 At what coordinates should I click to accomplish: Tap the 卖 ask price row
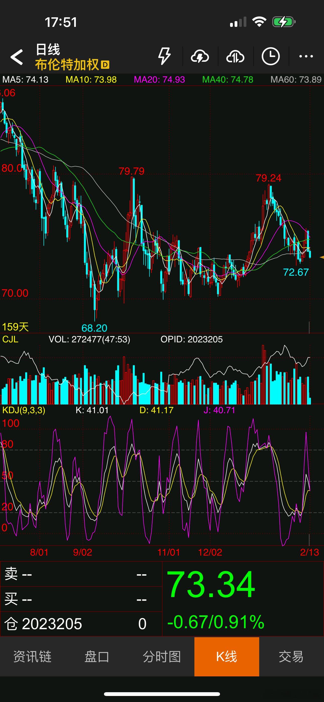pyautogui.click(x=81, y=574)
